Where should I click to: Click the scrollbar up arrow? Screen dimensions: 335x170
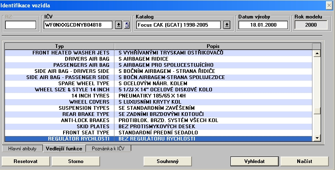pos(316,53)
